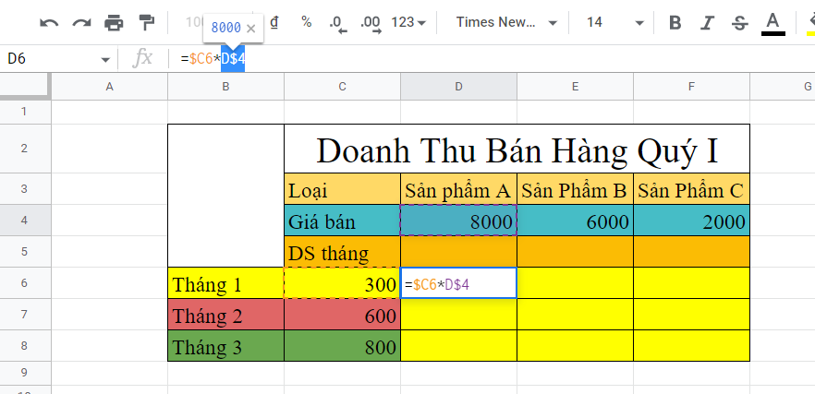The image size is (815, 394).
Task: Toggle Bold formatting
Action: pos(675,23)
